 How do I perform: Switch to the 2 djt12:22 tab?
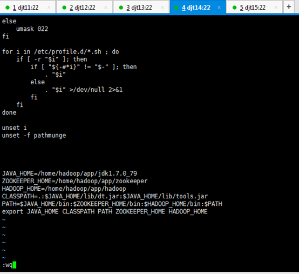point(84,7)
